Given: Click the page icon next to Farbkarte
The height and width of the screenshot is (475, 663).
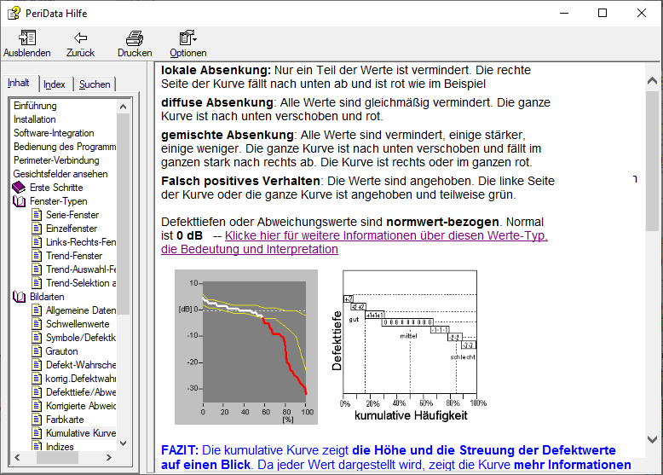Looking at the screenshot, I should 37,420.
